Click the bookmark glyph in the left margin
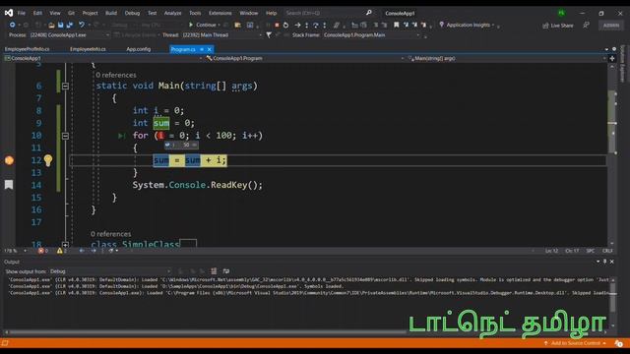Image resolution: width=630 pixels, height=354 pixels. point(9,185)
